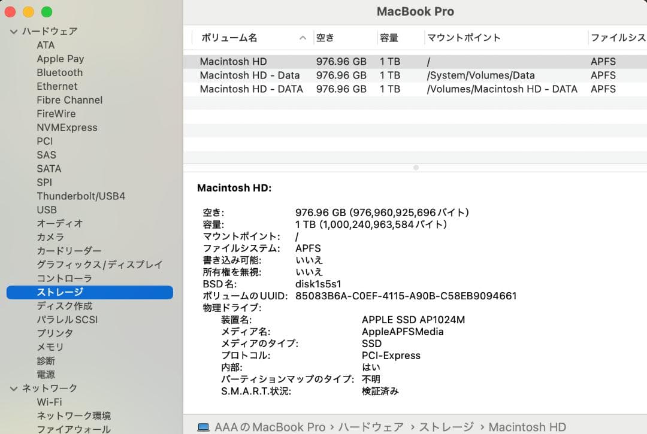Sort volumes by the 空き column

(326, 37)
